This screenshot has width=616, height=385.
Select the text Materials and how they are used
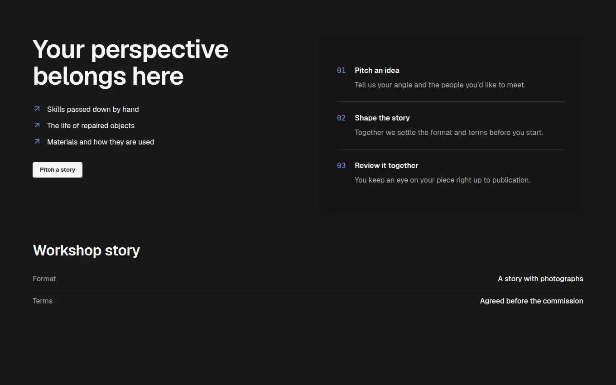point(101,142)
